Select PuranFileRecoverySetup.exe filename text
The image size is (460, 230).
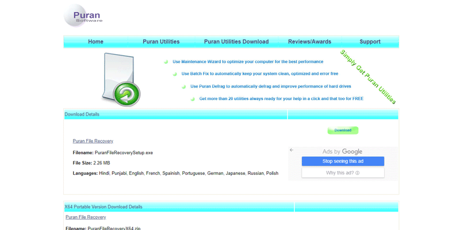coord(124,153)
